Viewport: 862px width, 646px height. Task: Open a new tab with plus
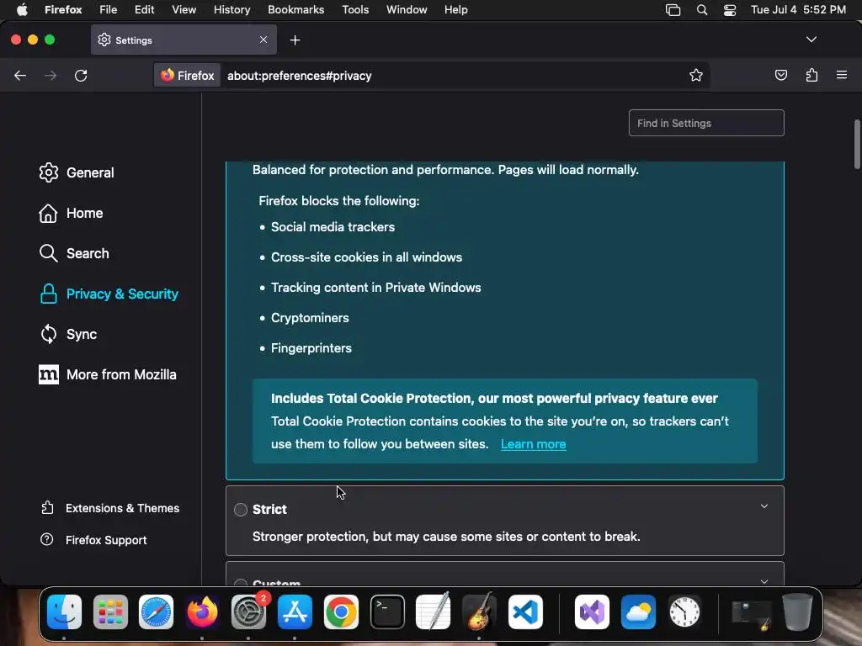point(295,40)
